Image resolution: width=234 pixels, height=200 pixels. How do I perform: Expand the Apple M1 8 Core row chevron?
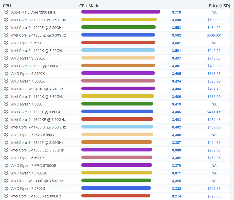[x=6, y=12]
